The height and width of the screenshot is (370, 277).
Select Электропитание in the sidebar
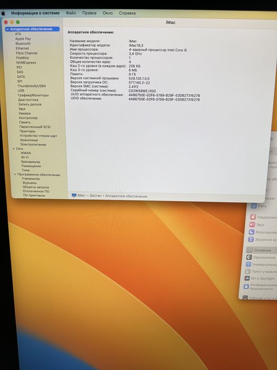tap(33, 144)
